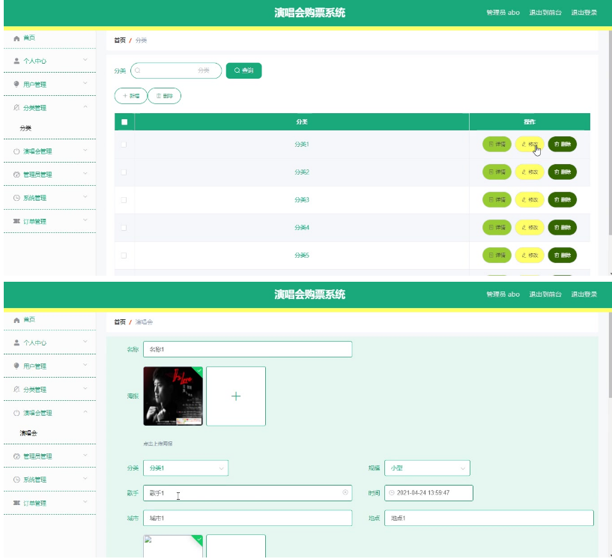The height and width of the screenshot is (559, 612).
Task: Click the 订单管理 ticket icon on the 演唱会 page sidebar
Action: pyautogui.click(x=16, y=504)
